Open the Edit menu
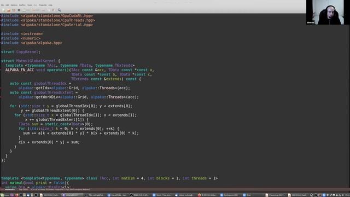The width and height of the screenshot is (350, 197). [x=7, y=5]
